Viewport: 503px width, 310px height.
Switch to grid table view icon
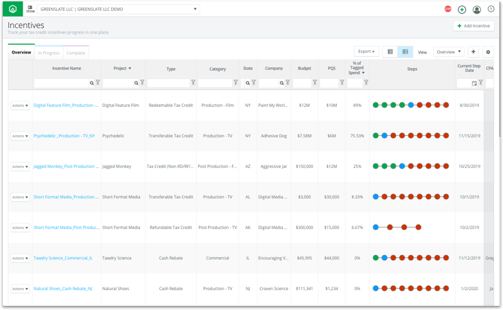click(x=405, y=51)
